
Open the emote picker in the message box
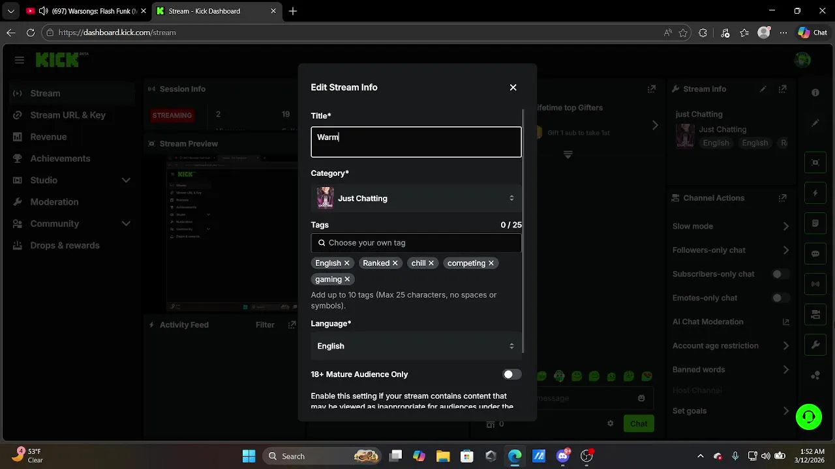click(x=641, y=398)
